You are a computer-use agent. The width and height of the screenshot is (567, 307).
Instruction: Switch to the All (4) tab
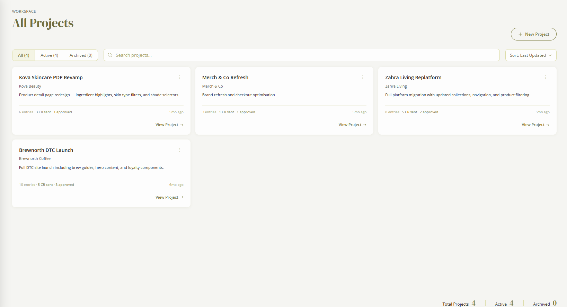(24, 55)
